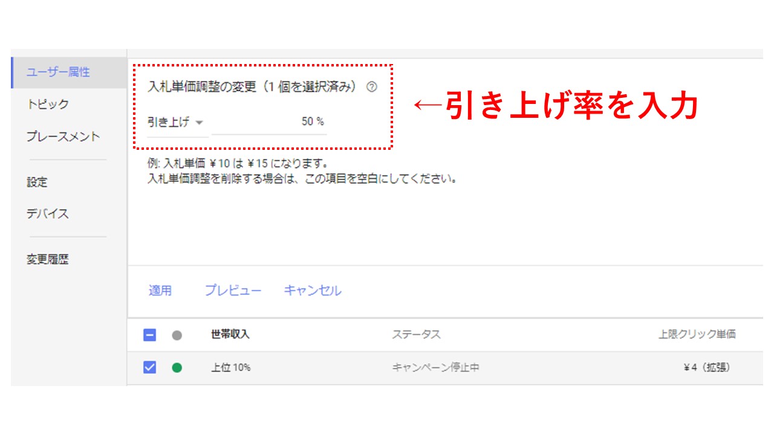Image resolution: width=774 pixels, height=435 pixels.
Task: Click the dropdown arrow beside 引き上げ
Action: point(200,123)
